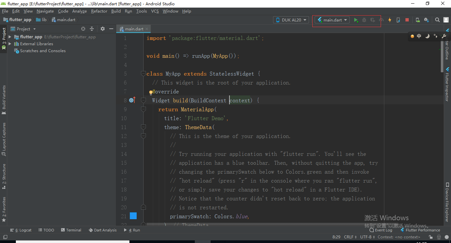The image size is (451, 243).
Task: Click the IME wrench settings icon
Action: pos(444,36)
